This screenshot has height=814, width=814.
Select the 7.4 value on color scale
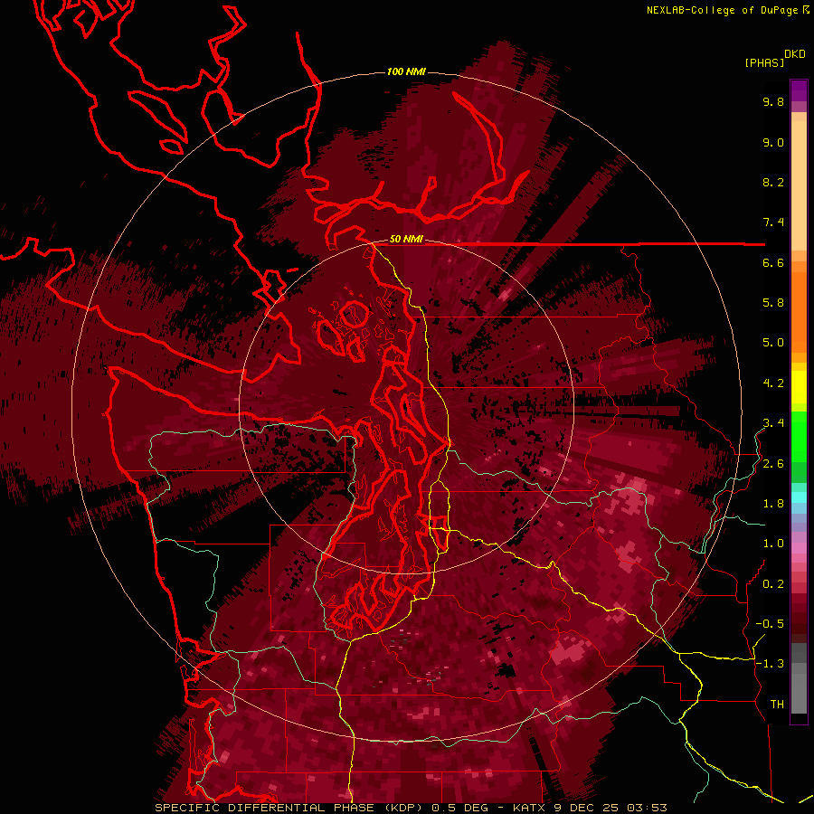[773, 222]
